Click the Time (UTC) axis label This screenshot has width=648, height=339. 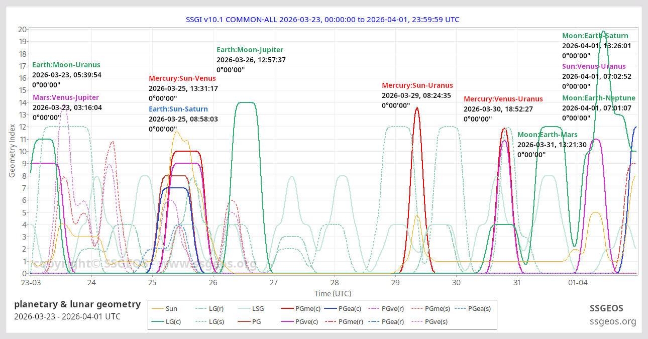[x=333, y=293]
